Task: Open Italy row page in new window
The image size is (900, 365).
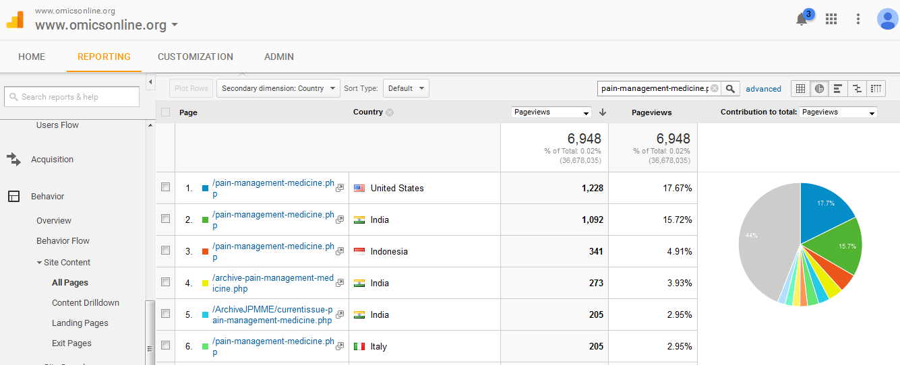Action: pos(340,346)
